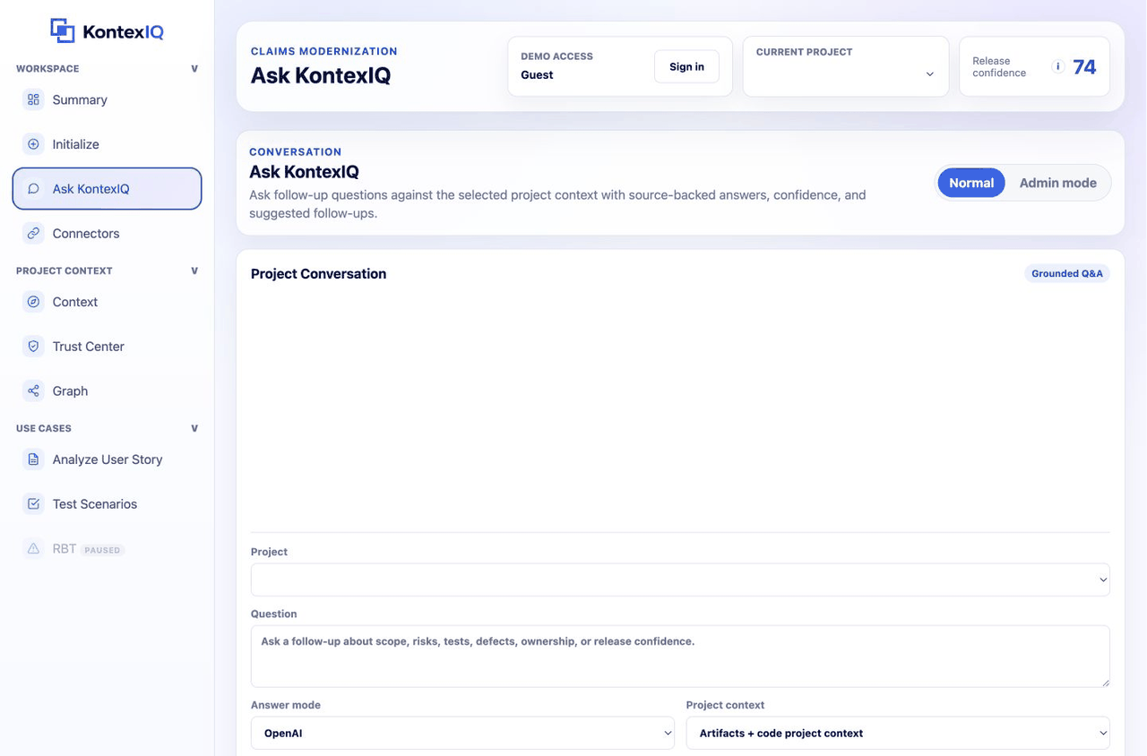
Task: Click the Test Scenarios checkbox icon
Action: point(33,504)
